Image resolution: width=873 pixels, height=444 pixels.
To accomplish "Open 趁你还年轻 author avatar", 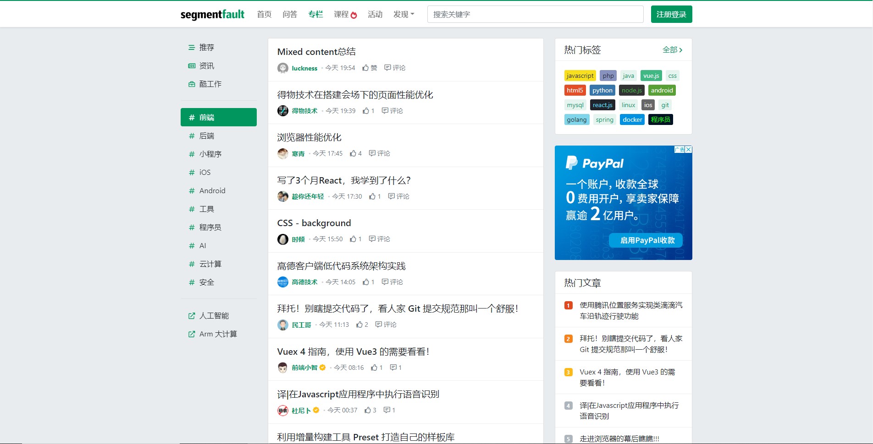I will pyautogui.click(x=283, y=196).
